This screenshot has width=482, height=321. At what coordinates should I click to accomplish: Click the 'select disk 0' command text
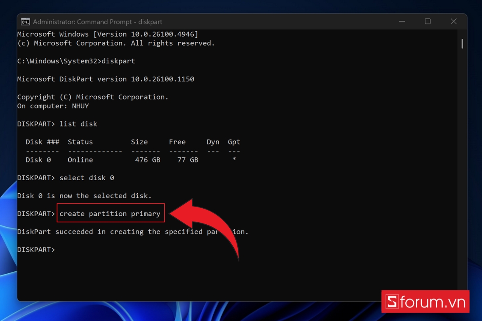87,177
